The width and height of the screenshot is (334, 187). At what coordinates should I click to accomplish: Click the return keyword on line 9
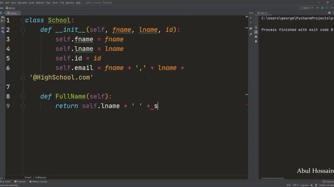click(x=67, y=106)
